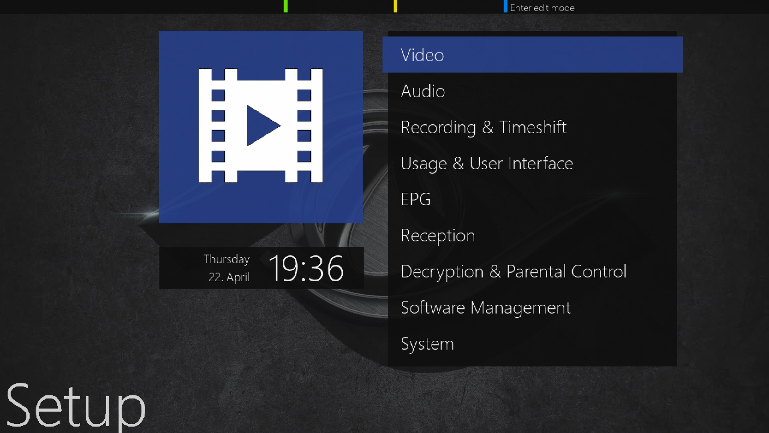
Task: Click the 22. April date text
Action: [229, 277]
